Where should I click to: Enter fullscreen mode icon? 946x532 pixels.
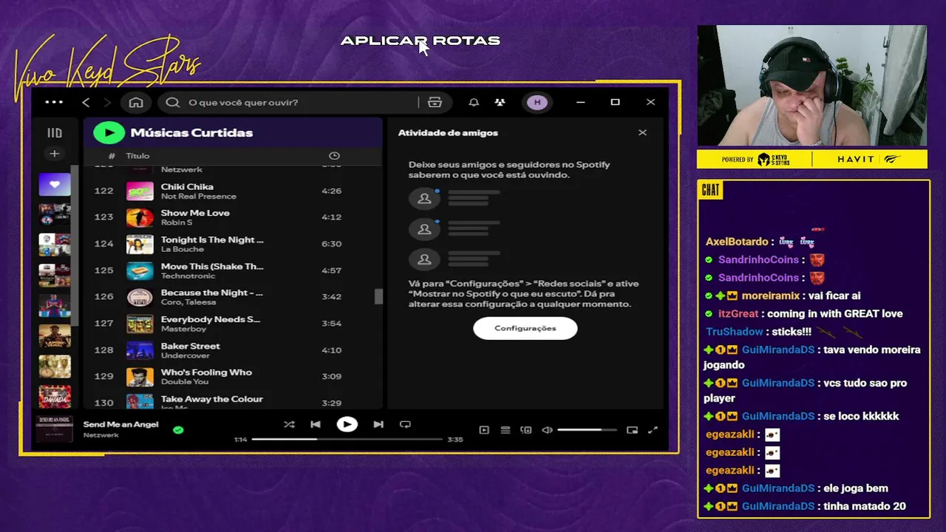653,430
